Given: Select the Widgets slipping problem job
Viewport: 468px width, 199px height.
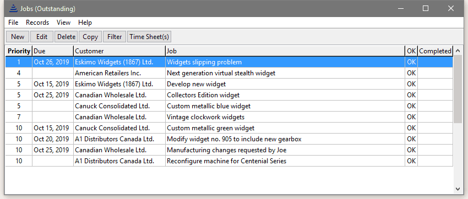Looking at the screenshot, I should (229, 62).
